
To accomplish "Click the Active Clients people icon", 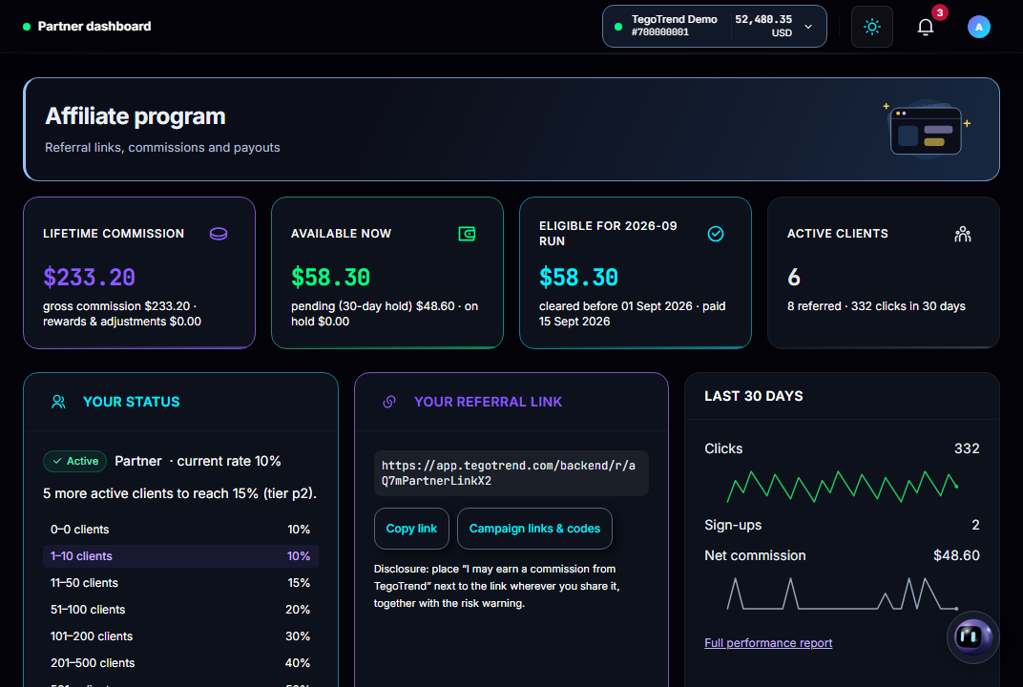I will (962, 234).
